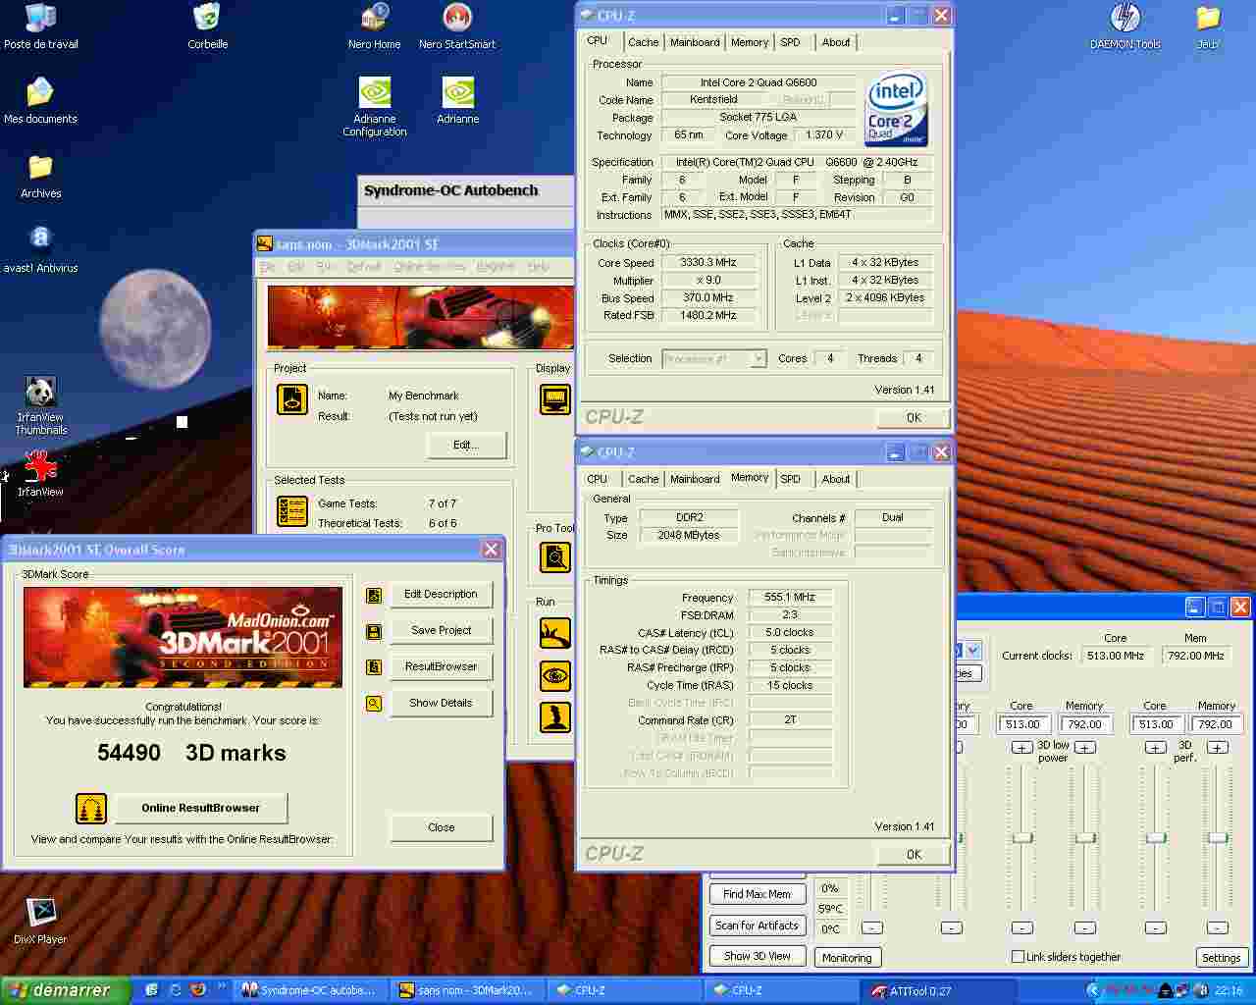The height and width of the screenshot is (1005, 1256).
Task: Open the Online Services menu in 3DMark2001
Action: coord(430,267)
